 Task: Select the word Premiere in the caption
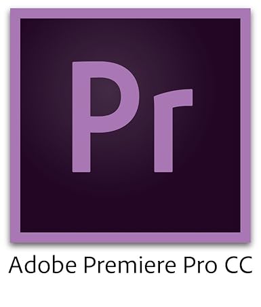tap(129, 264)
